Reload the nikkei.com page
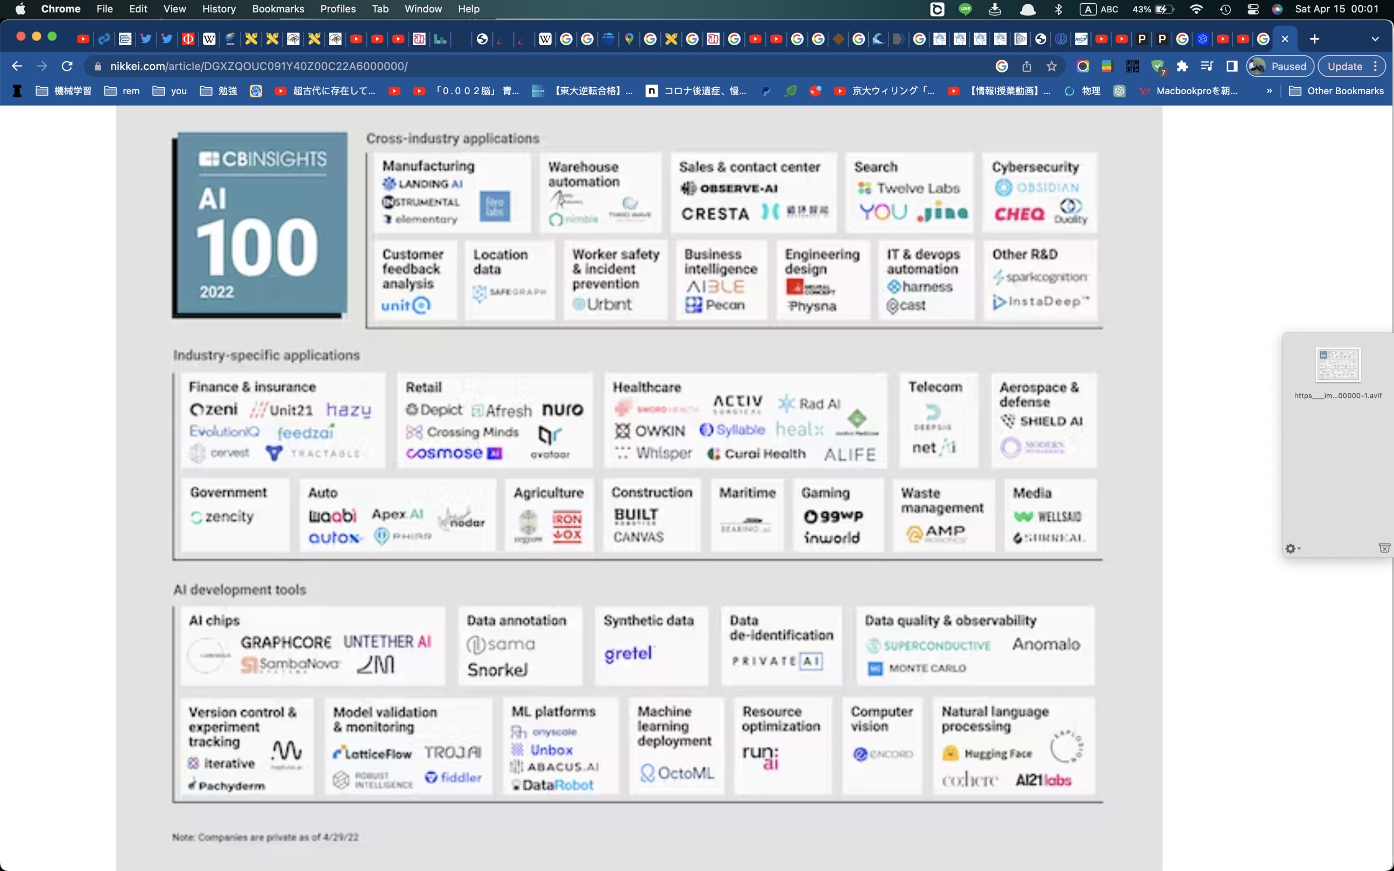The image size is (1394, 871). pyautogui.click(x=67, y=66)
